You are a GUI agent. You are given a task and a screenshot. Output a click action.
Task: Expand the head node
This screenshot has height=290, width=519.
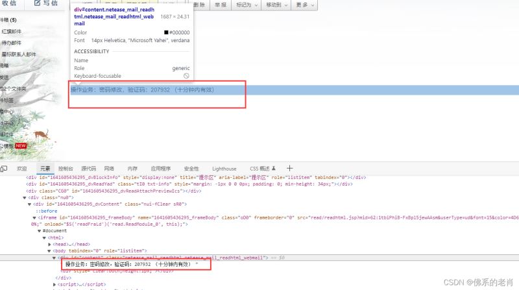pyautogui.click(x=49, y=245)
